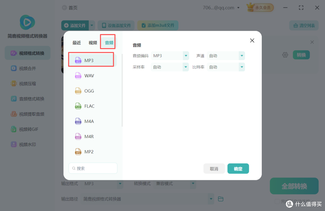Click the app logo above 简鹿视频格式转换器
The image size is (325, 211).
(27, 22)
